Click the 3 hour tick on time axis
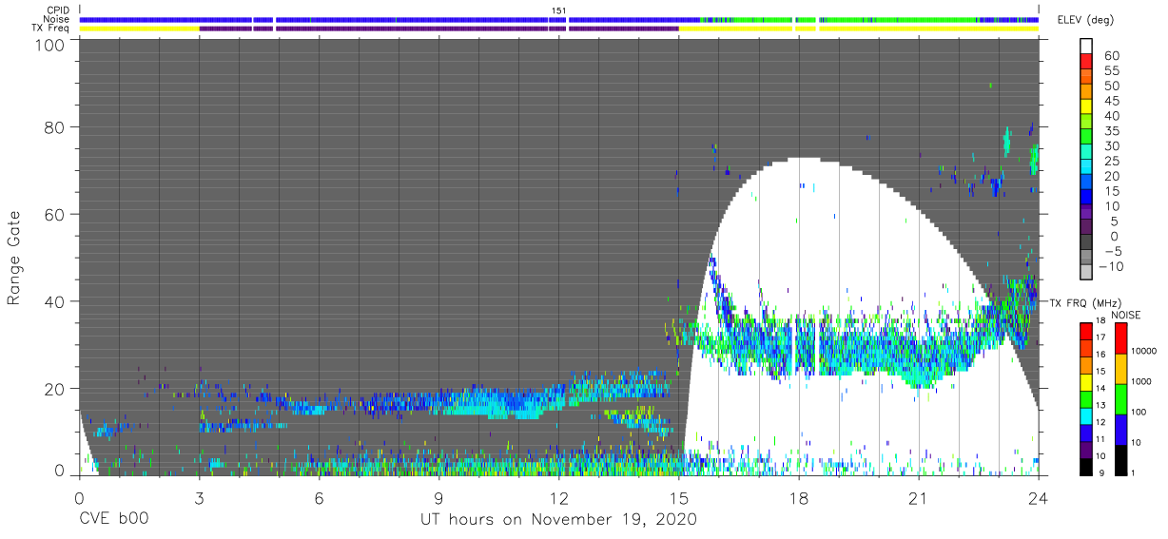The width and height of the screenshot is (1168, 539). pos(198,496)
